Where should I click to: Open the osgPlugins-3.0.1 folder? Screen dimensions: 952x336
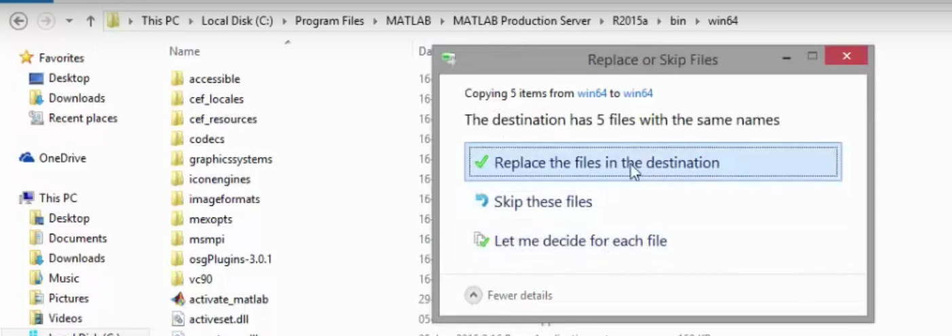(230, 259)
